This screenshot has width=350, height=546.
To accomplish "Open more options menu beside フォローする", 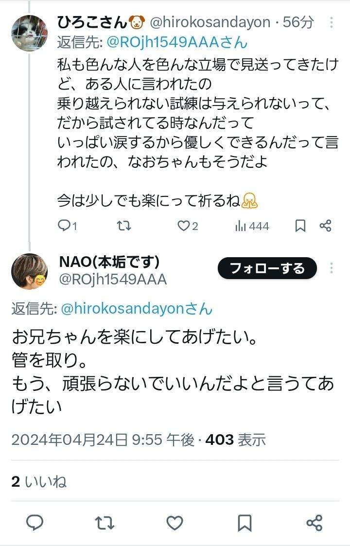I will [332, 268].
